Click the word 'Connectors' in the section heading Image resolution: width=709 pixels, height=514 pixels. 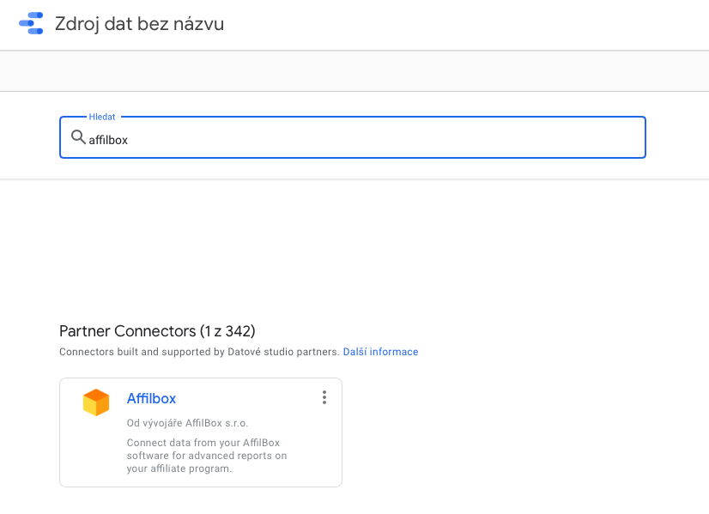tap(155, 331)
